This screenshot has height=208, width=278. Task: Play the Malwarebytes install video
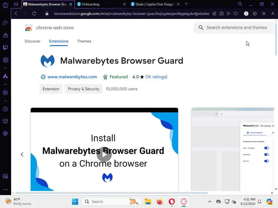[104, 154]
